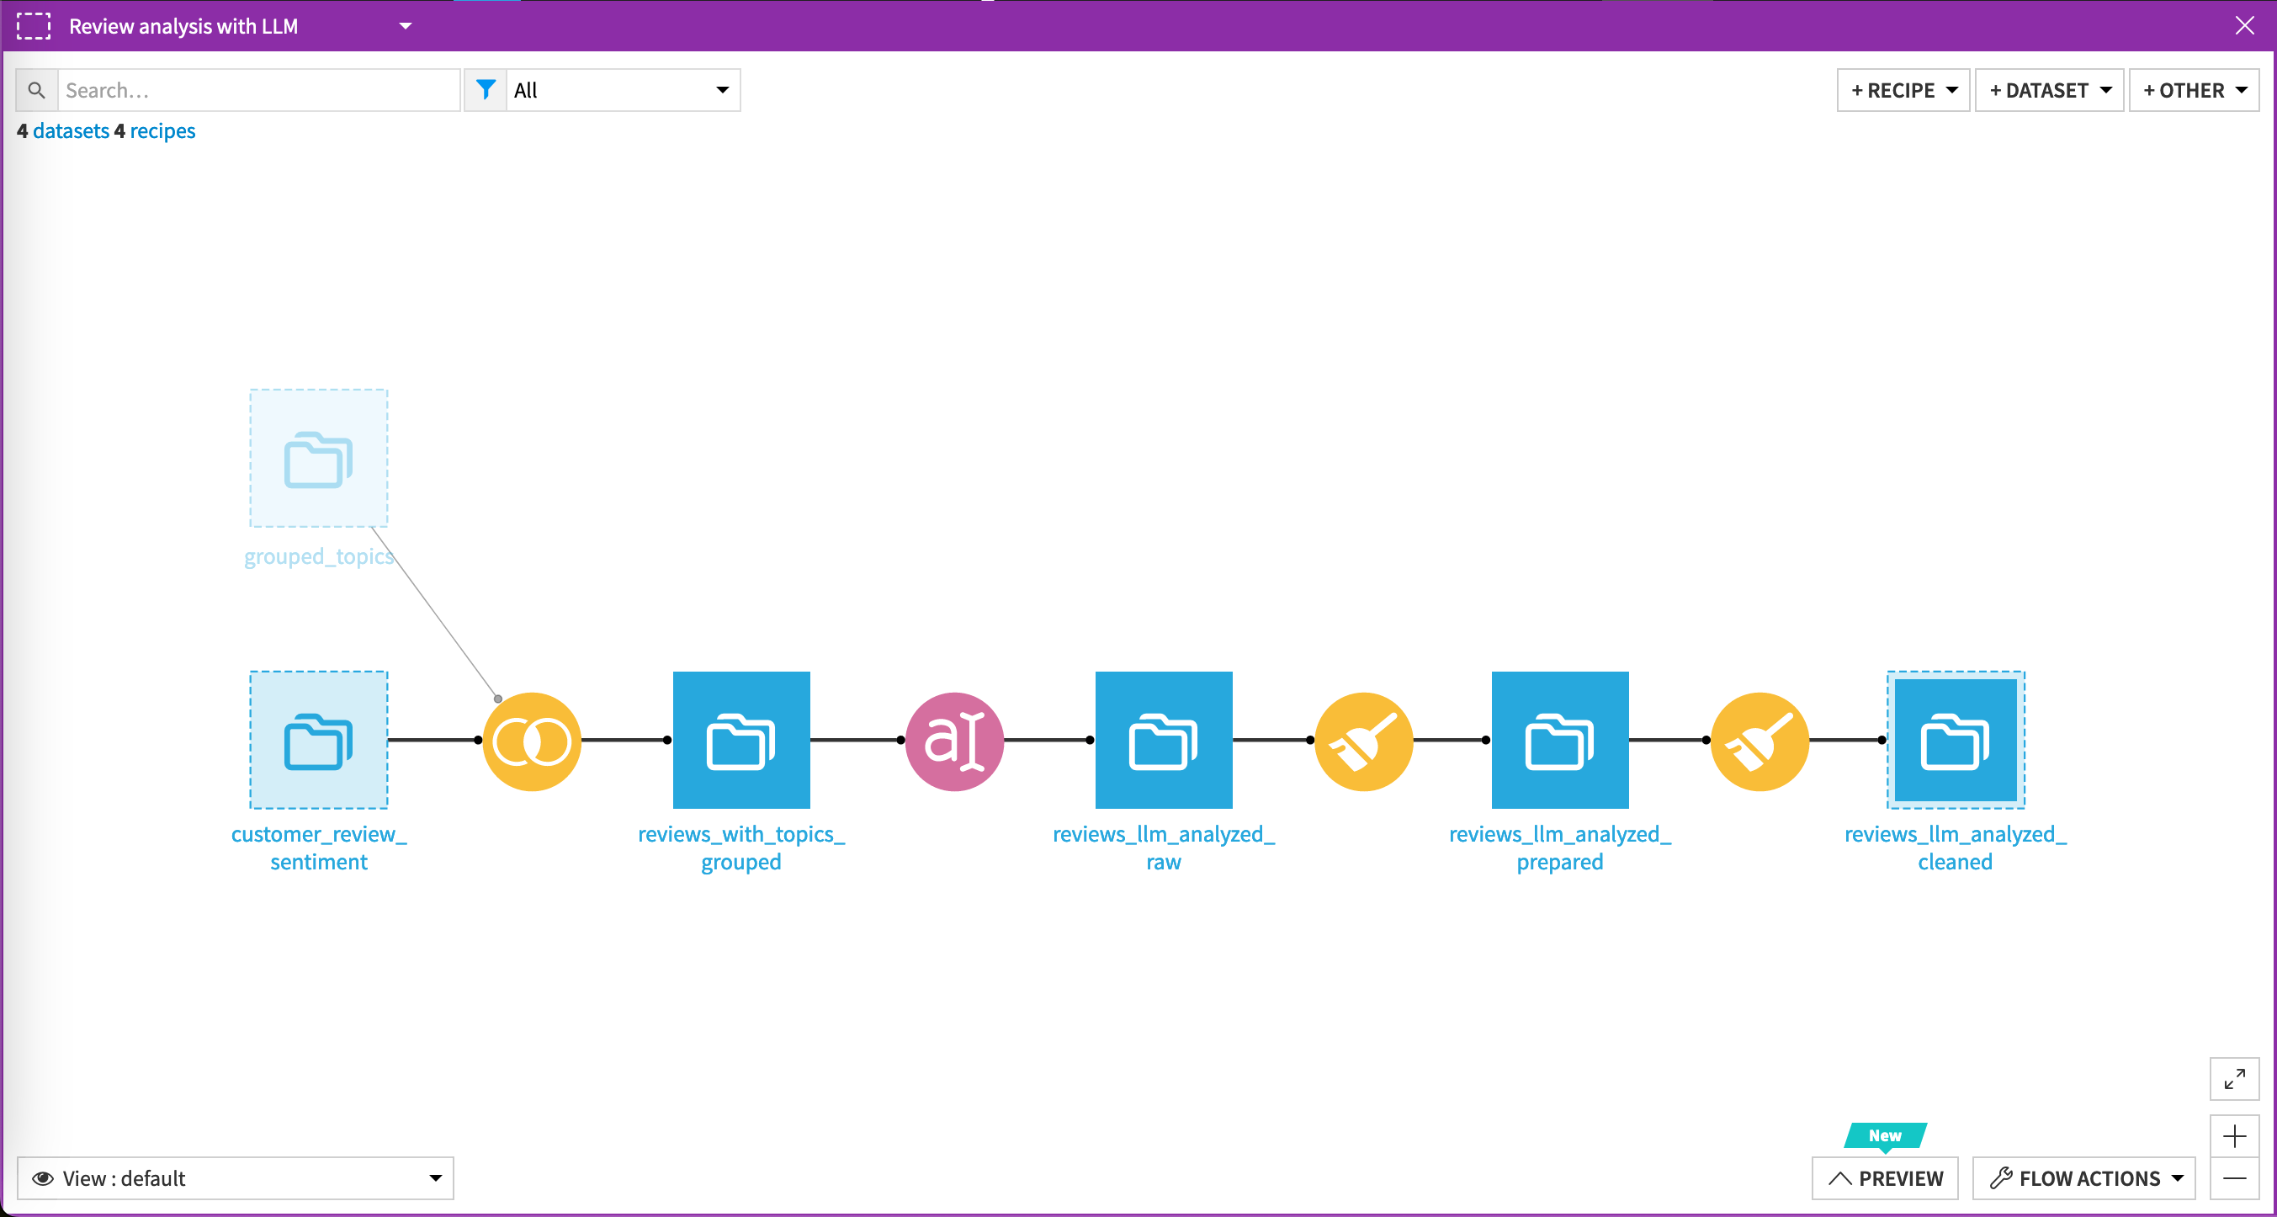The width and height of the screenshot is (2277, 1217).
Task: Select the join recipe circle icon
Action: pyautogui.click(x=531, y=741)
